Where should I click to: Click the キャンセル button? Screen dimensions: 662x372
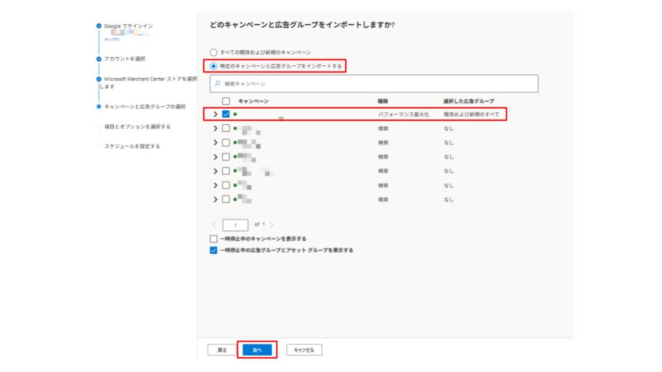(304, 350)
